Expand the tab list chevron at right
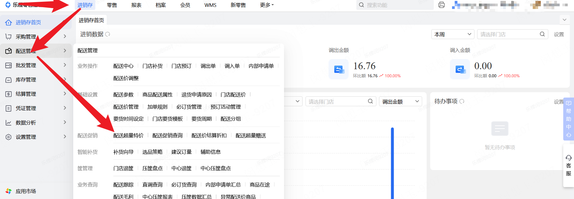 (x=564, y=20)
